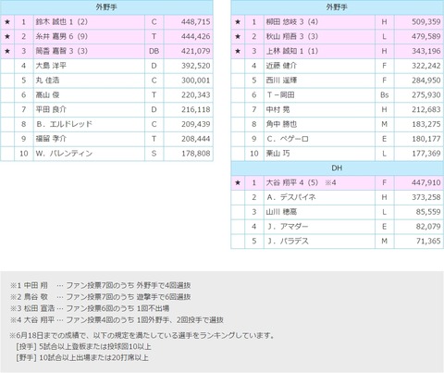Viewport: 444px width, 373px height.
Task: Click player name C.ペゲーロ
Action: 288,139
